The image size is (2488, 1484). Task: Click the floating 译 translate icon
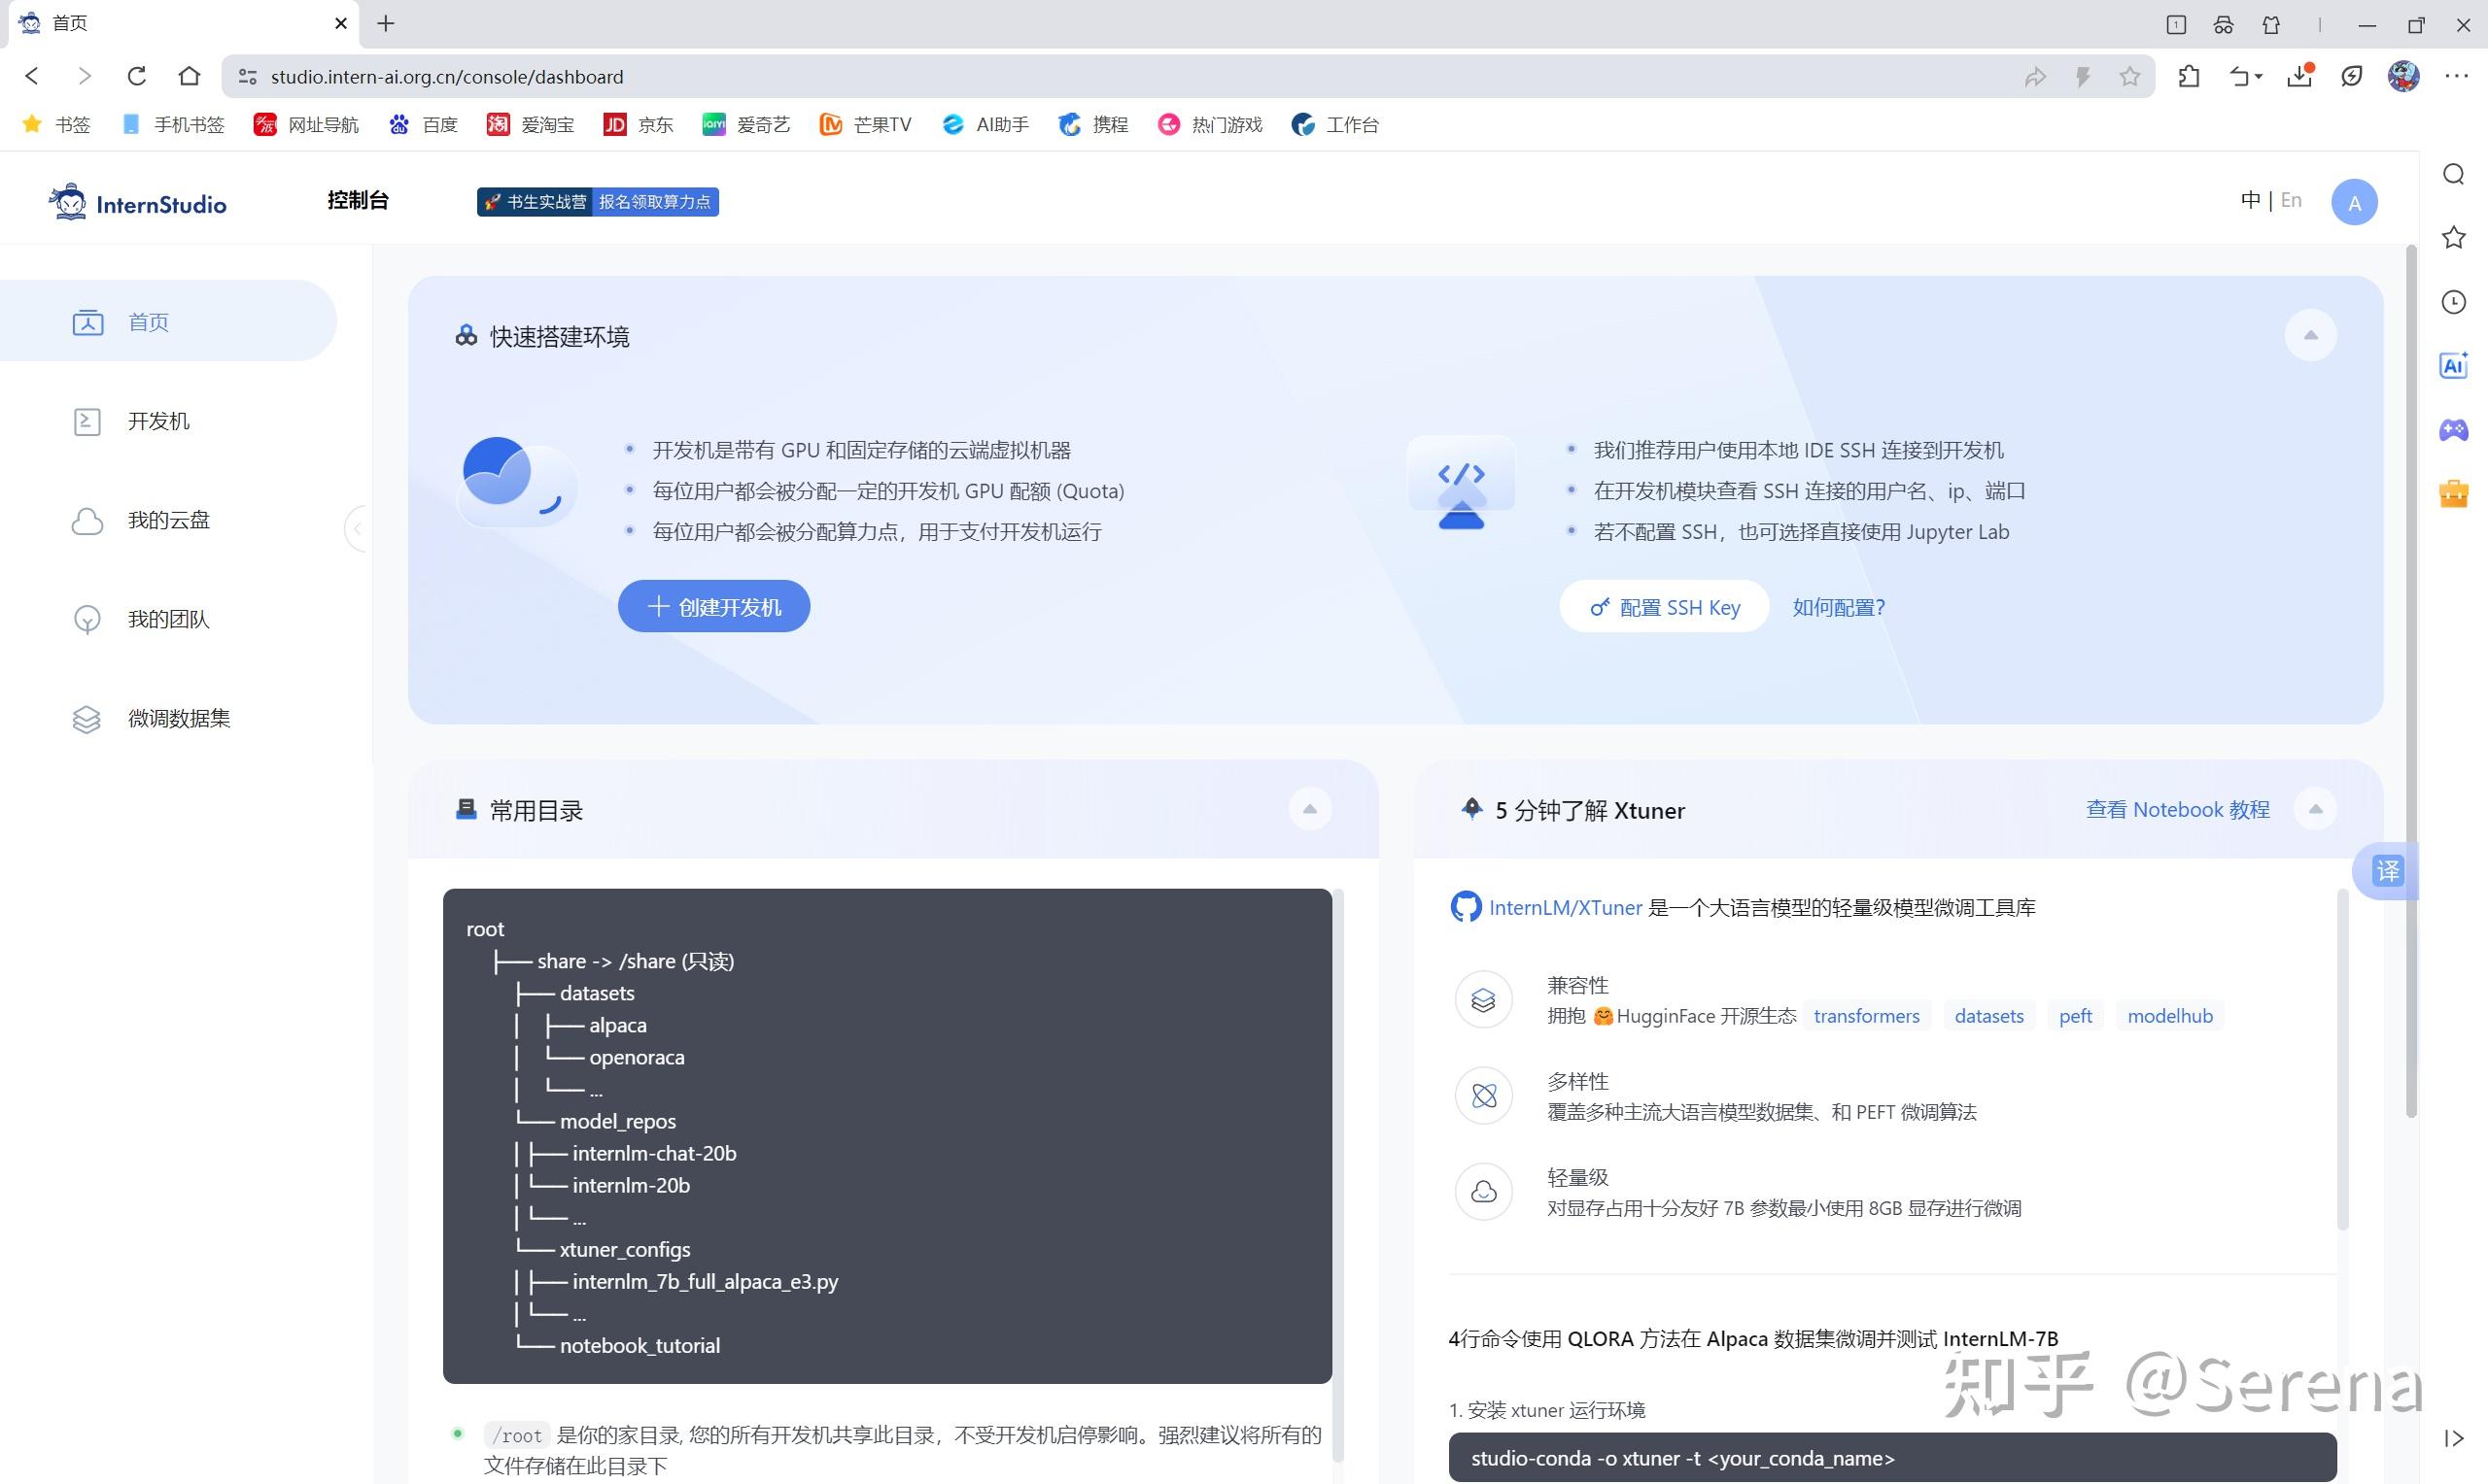(x=2387, y=870)
